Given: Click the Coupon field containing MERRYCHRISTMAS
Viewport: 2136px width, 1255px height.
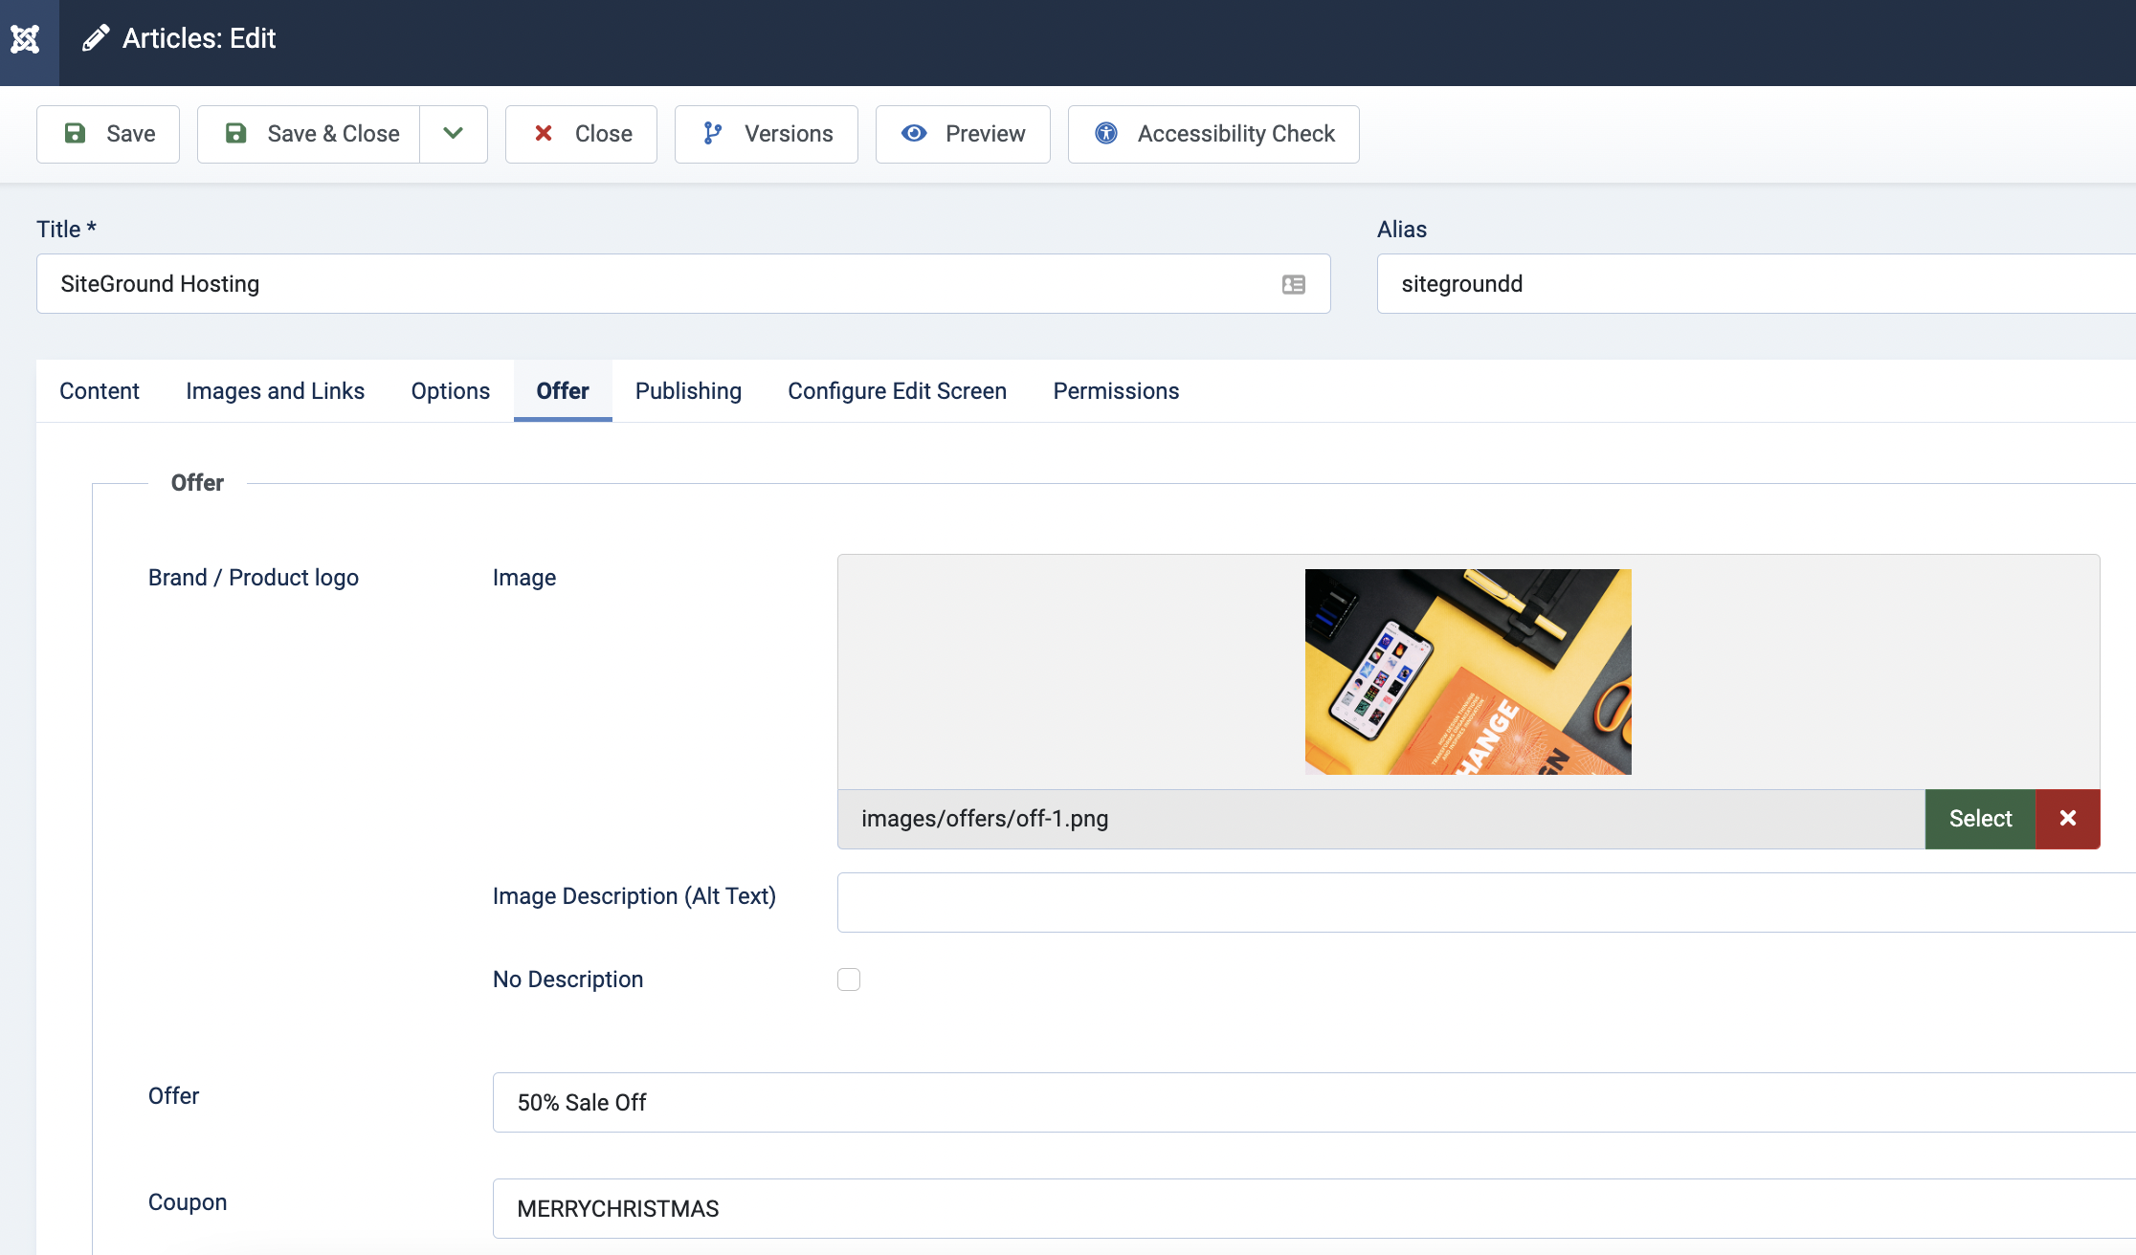Looking at the screenshot, I should [x=1311, y=1209].
